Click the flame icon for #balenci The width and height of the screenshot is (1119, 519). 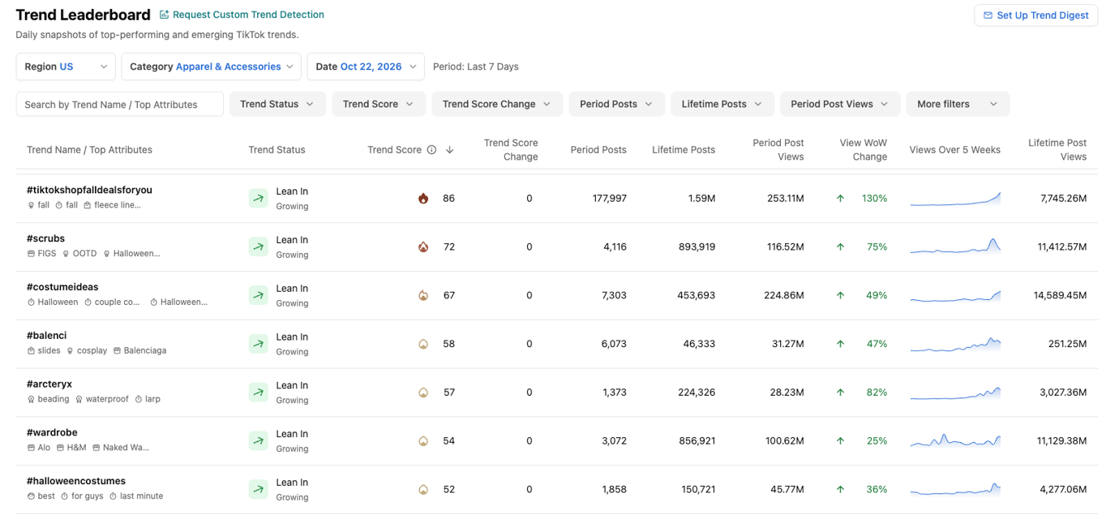[423, 345]
